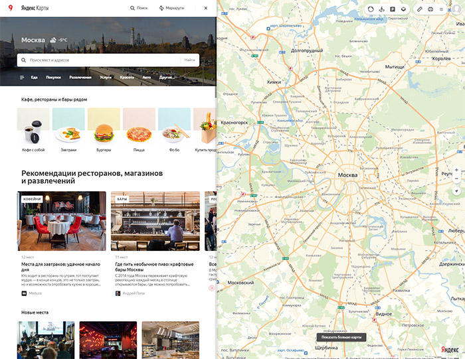Choose the Пицца tile
This screenshot has height=359, width=465.
click(139, 130)
